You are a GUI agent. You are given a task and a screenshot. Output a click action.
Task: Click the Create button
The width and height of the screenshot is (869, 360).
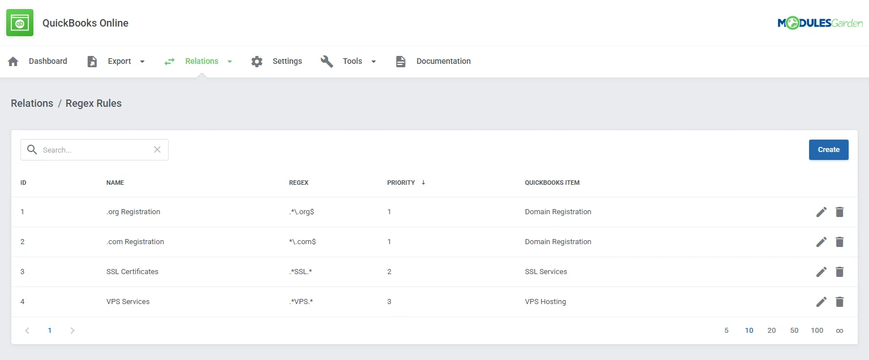pyautogui.click(x=829, y=150)
